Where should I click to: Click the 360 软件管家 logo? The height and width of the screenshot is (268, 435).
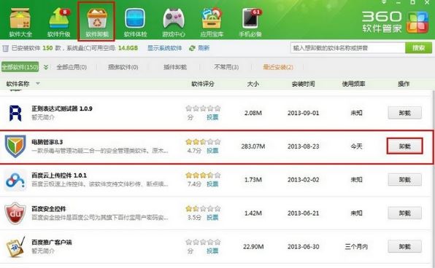click(395, 22)
